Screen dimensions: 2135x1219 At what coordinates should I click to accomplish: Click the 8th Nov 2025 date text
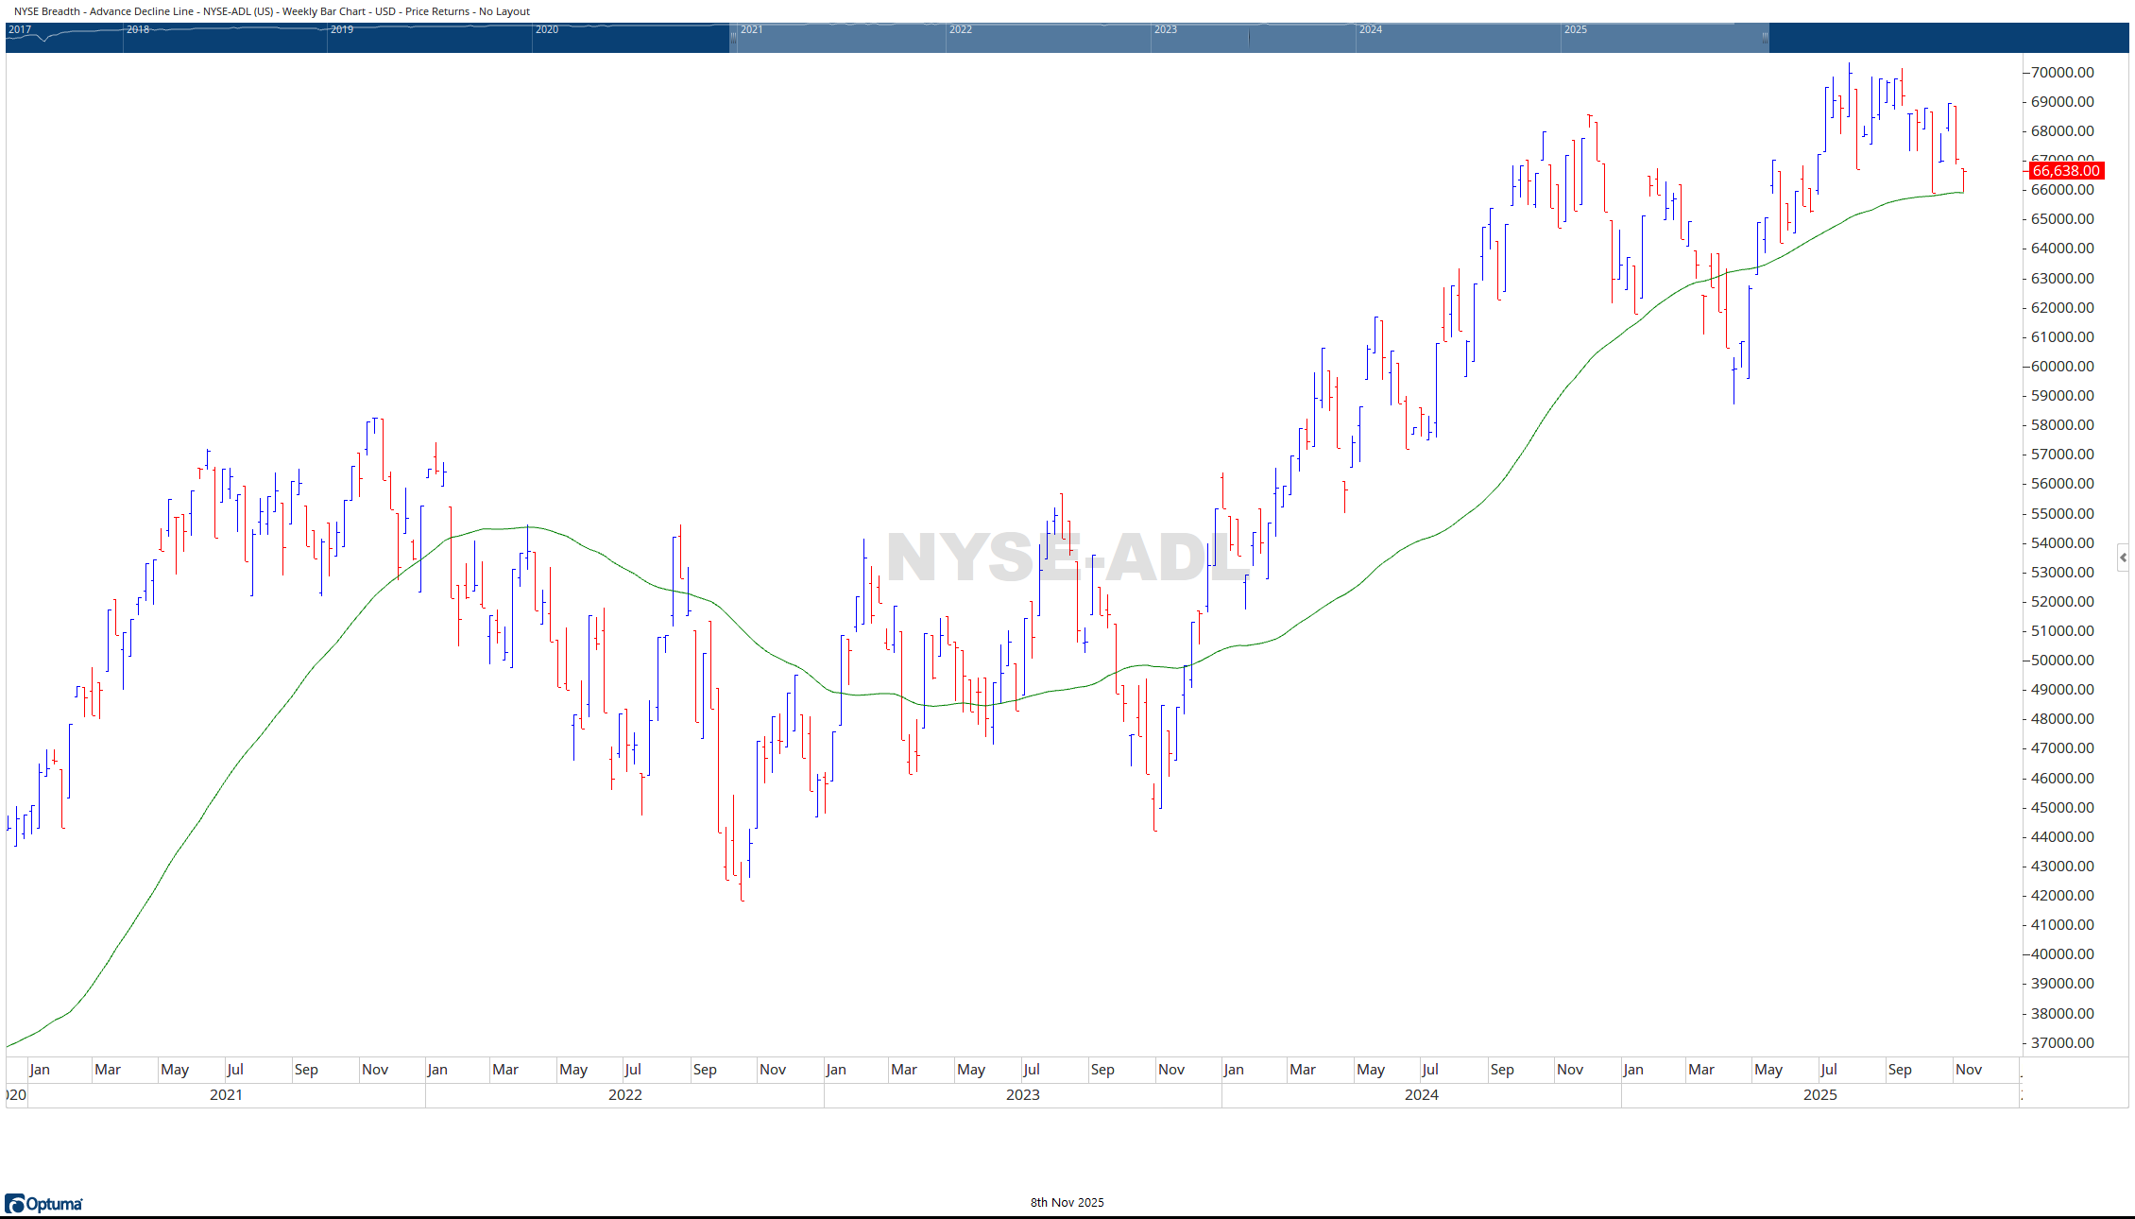tap(1067, 1203)
